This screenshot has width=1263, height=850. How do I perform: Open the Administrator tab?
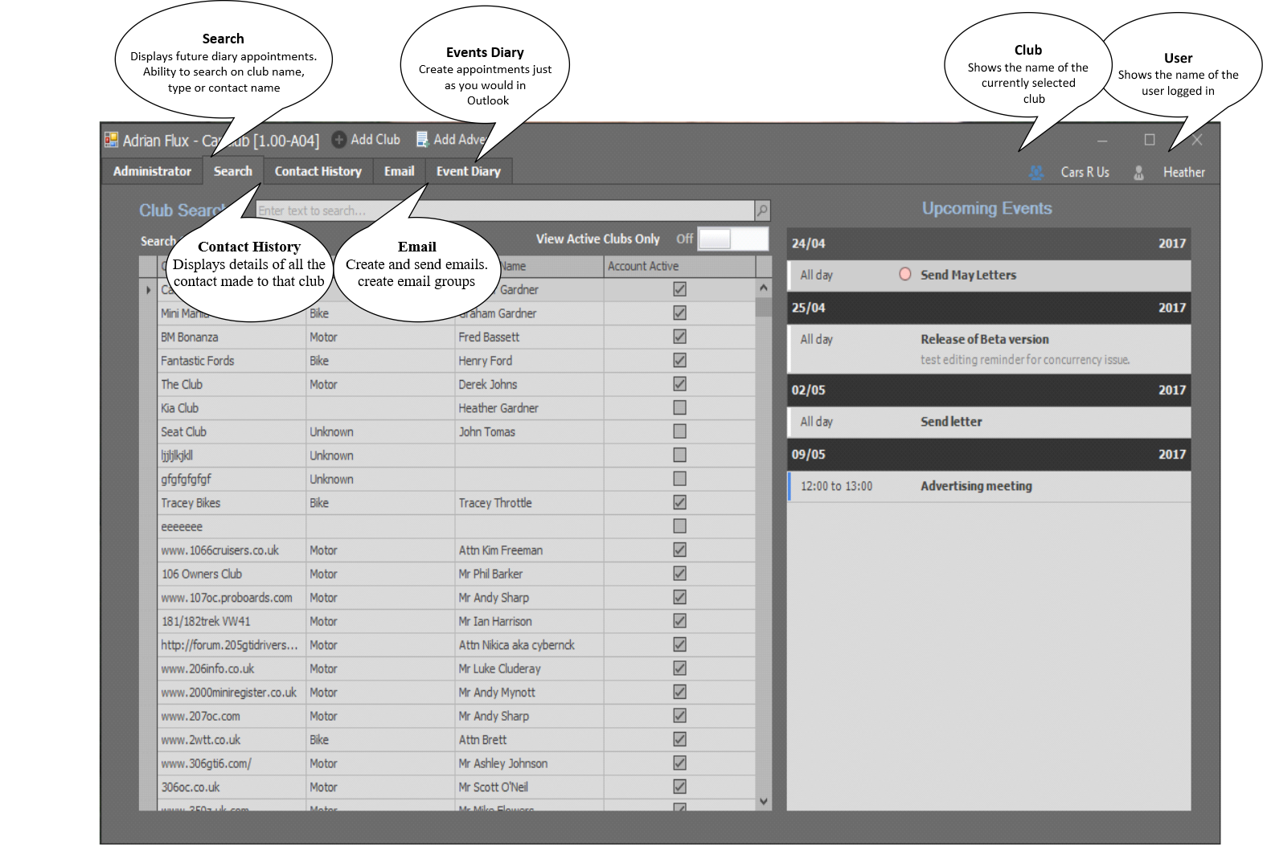[x=152, y=171]
